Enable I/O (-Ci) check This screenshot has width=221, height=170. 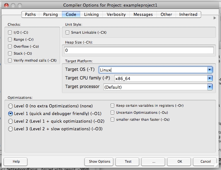pos(10,32)
